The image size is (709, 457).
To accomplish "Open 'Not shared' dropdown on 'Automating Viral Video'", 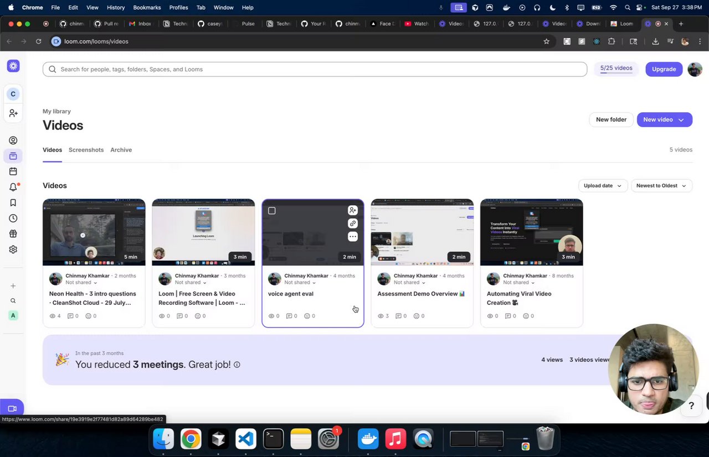I will coord(519,283).
